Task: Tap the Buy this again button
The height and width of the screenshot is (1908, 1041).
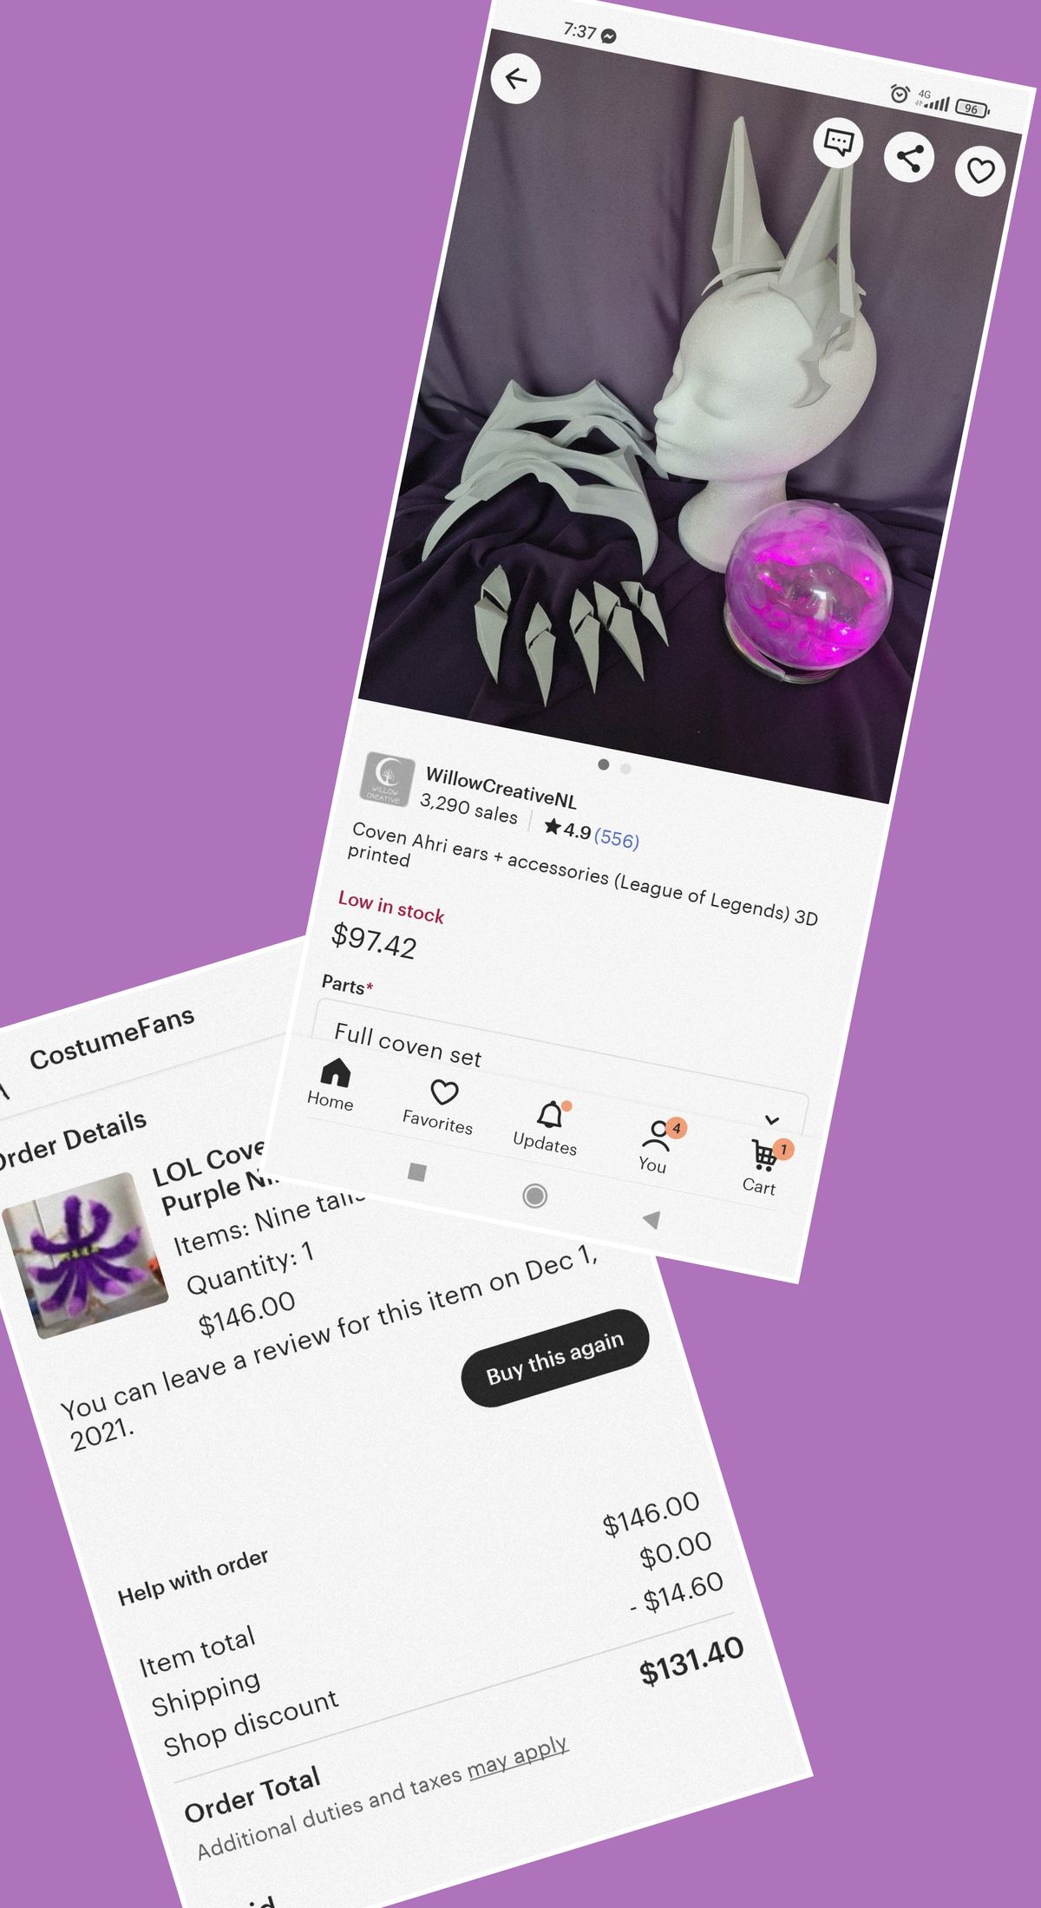Action: pos(555,1358)
